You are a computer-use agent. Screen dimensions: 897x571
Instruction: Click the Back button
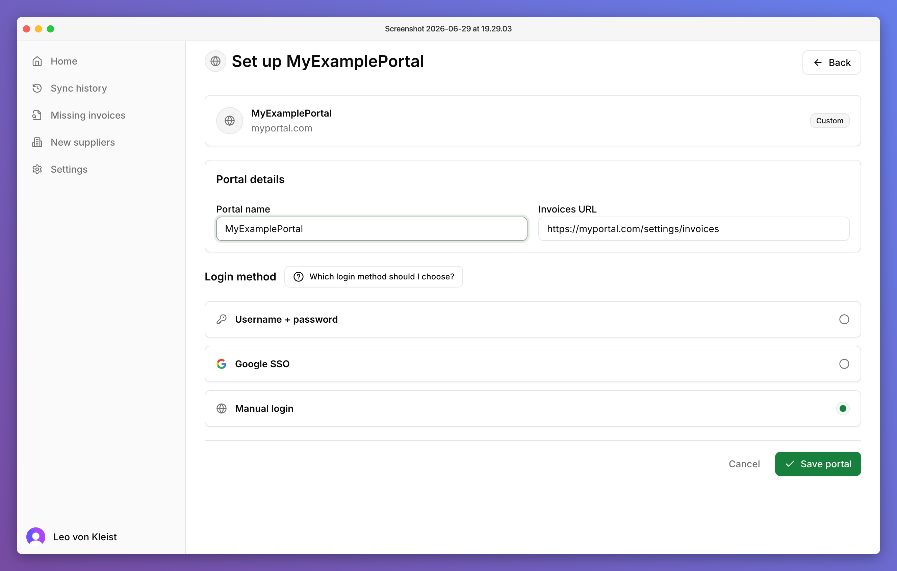pos(831,63)
